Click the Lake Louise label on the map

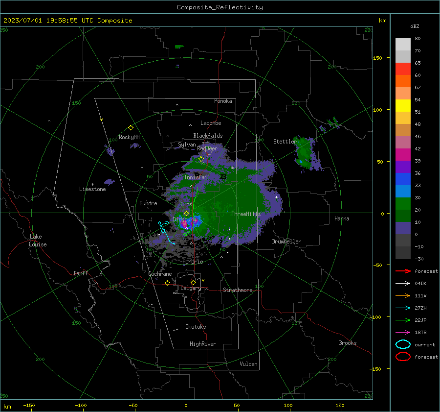tap(38, 241)
